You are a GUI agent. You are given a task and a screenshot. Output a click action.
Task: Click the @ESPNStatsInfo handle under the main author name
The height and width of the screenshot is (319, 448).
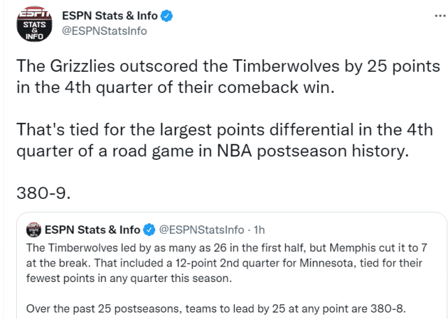(103, 31)
